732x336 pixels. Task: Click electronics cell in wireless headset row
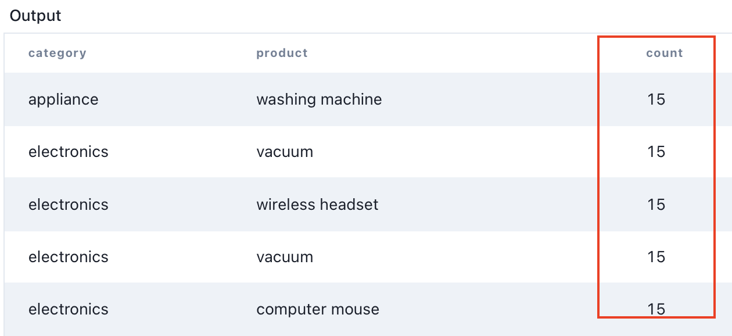(x=69, y=205)
